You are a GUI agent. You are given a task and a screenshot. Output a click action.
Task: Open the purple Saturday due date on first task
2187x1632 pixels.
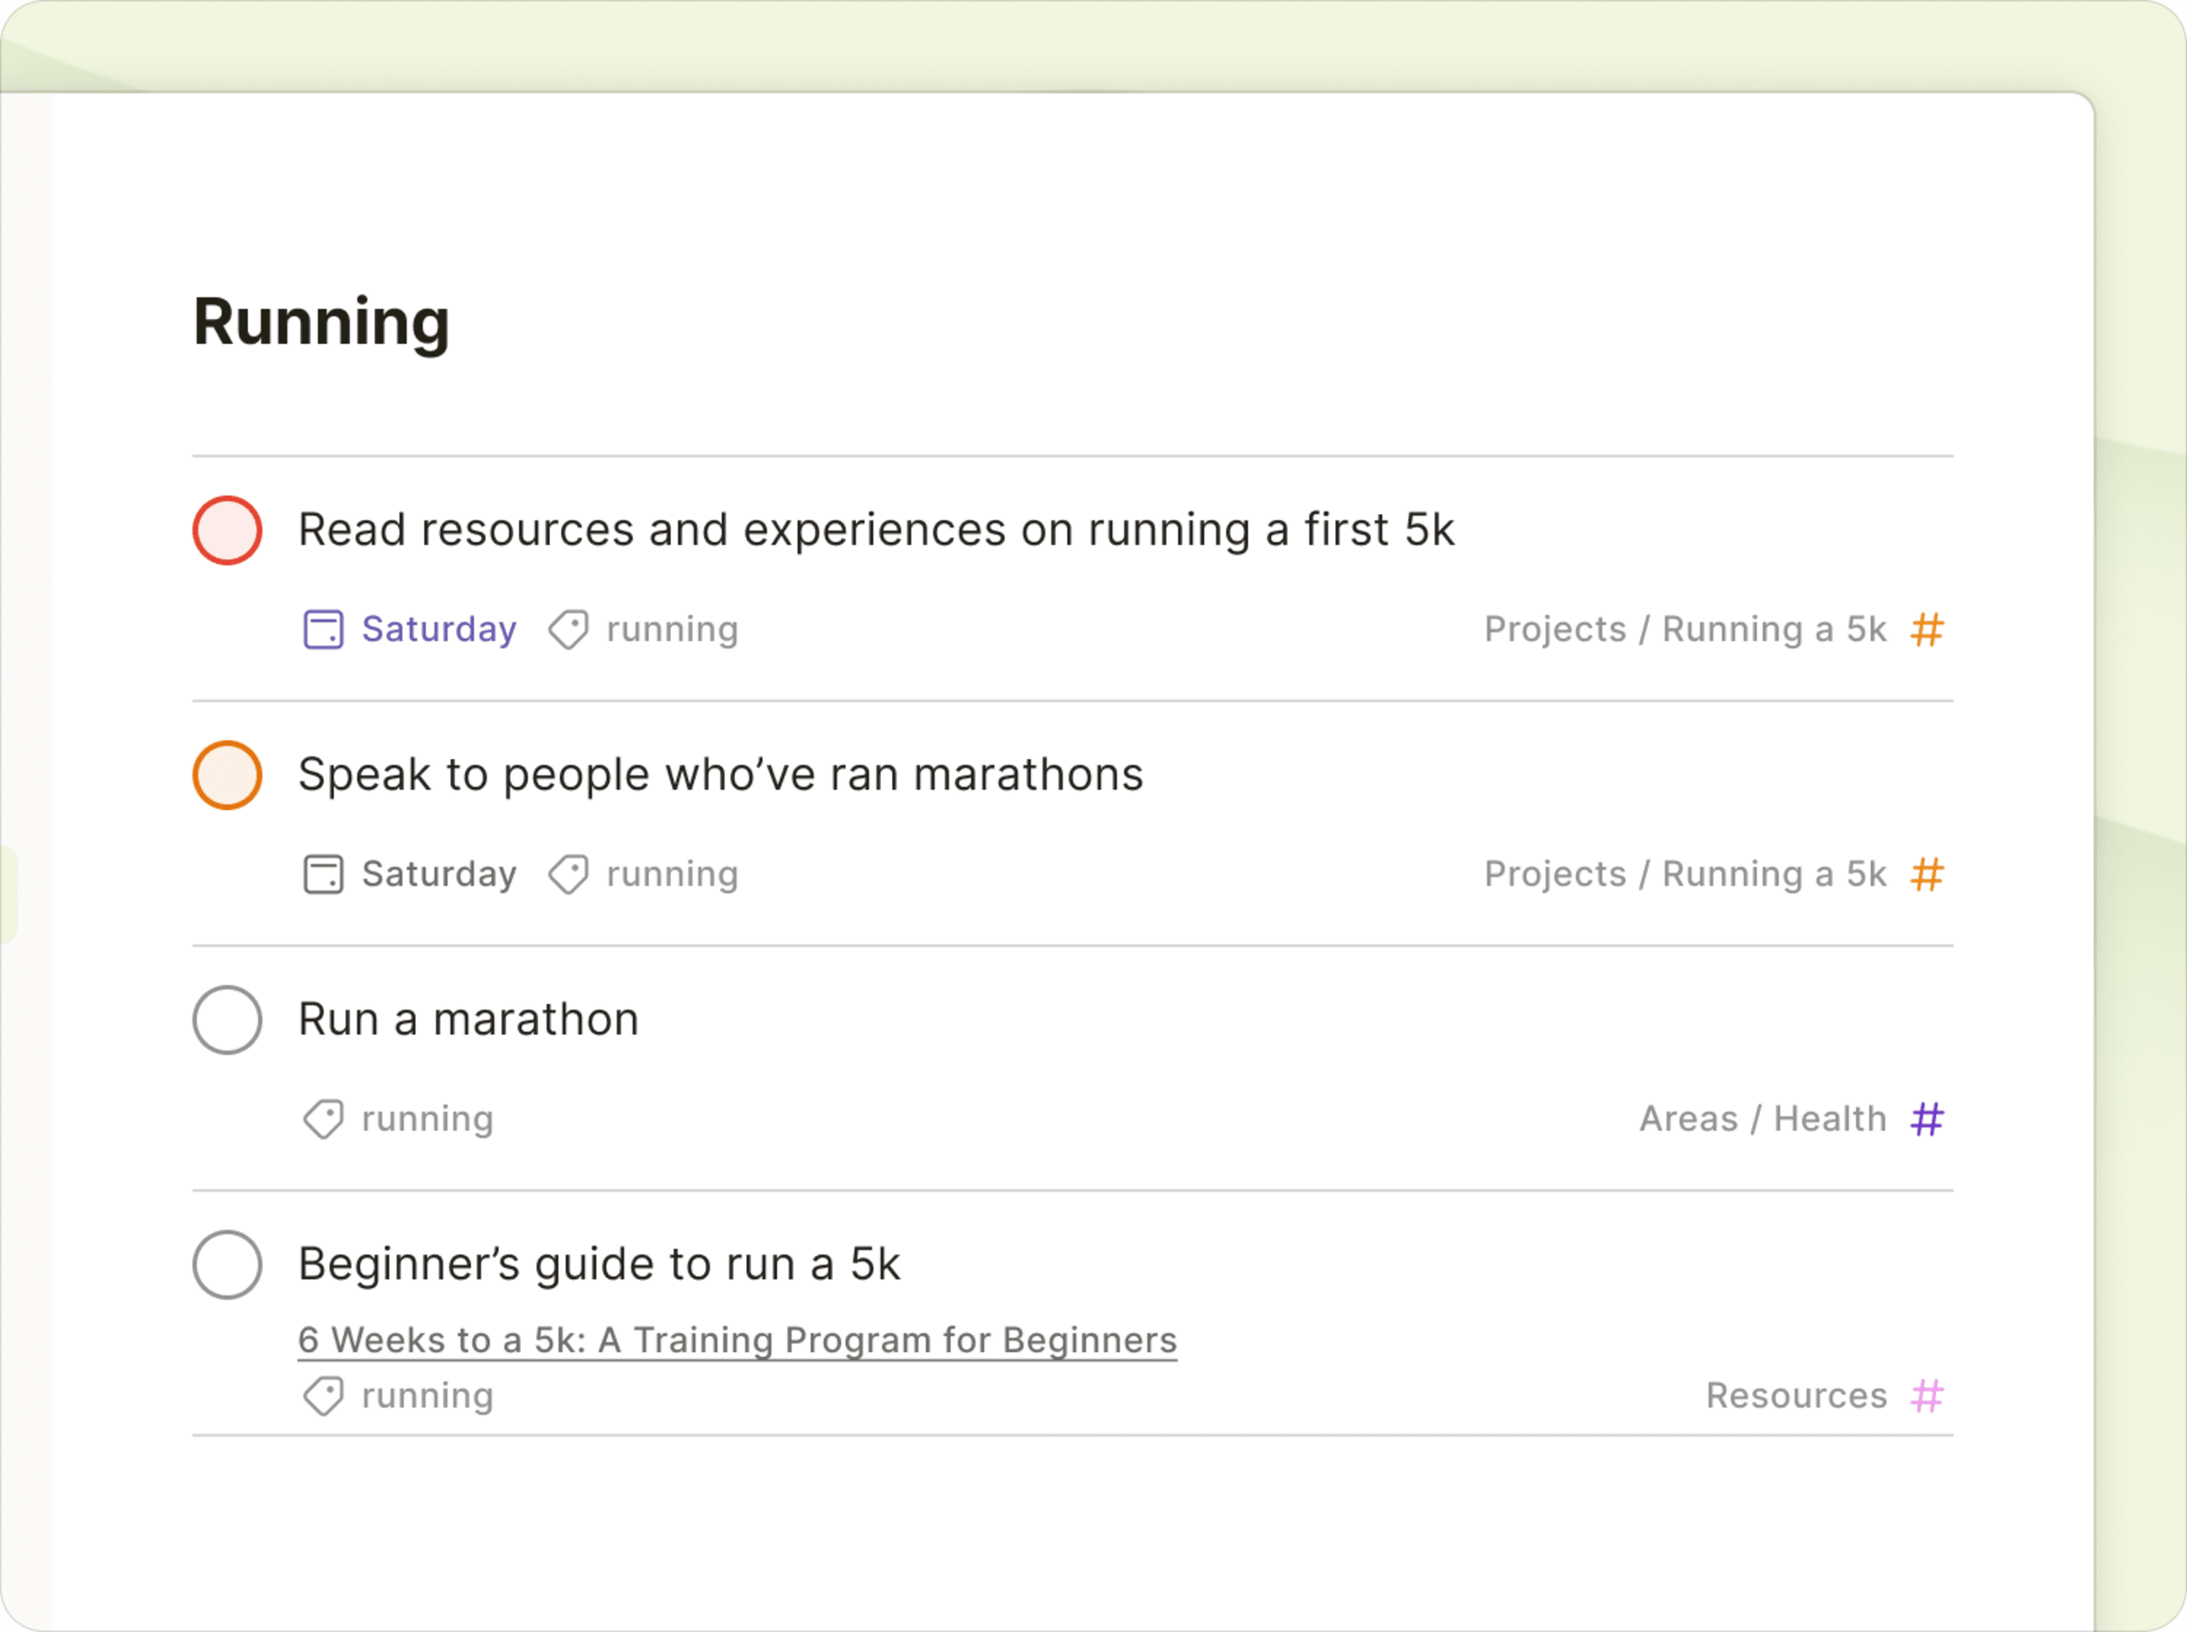point(438,629)
